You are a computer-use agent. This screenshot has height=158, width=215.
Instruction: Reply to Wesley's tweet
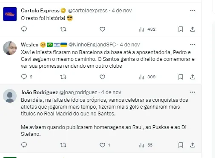point(24,77)
